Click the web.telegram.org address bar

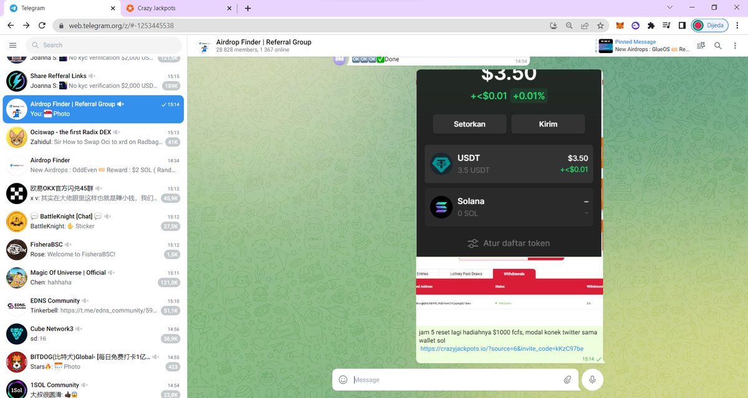299,26
